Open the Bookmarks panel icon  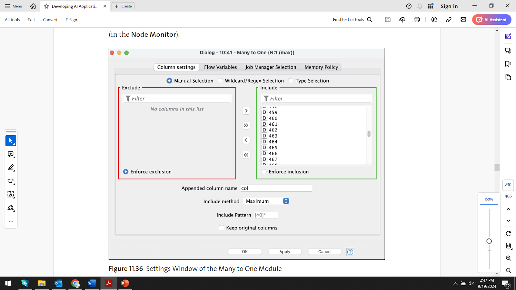508,64
